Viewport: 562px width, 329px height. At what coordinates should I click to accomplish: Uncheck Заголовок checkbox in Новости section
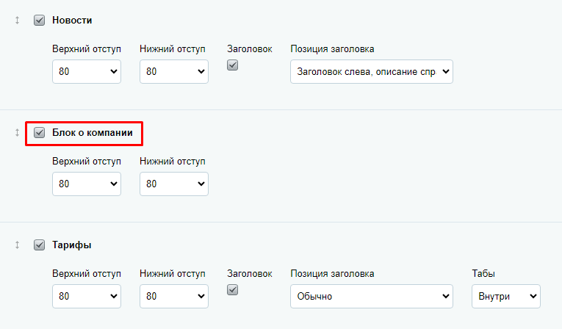(232, 65)
